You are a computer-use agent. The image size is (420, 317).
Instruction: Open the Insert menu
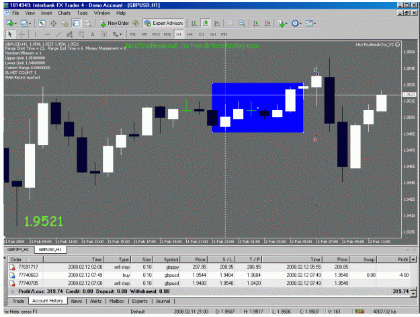click(46, 13)
